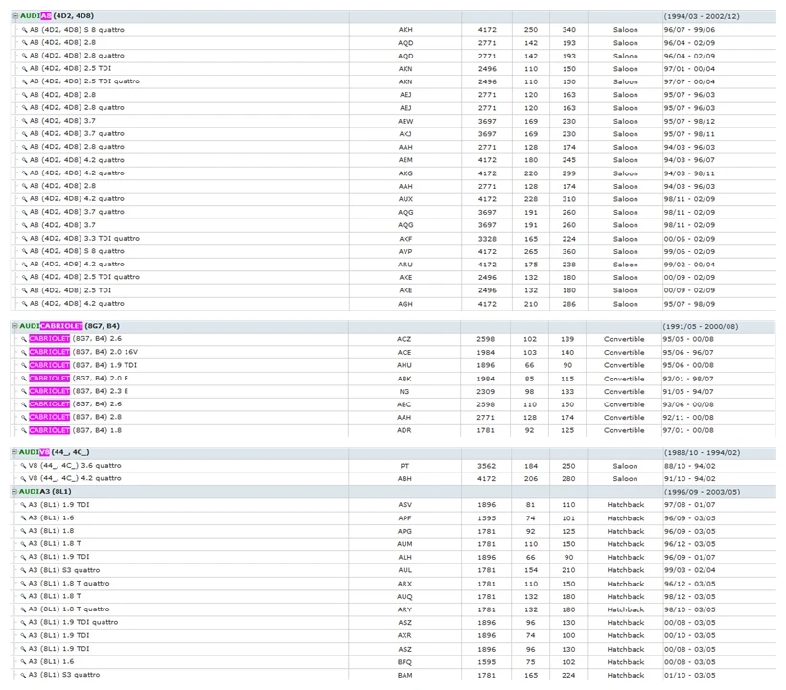The image size is (786, 690).
Task: Click horsepower value 360 in A8 AVP row
Action: point(569,251)
